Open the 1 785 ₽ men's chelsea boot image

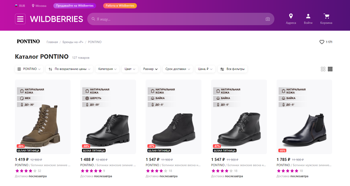pos(304,117)
